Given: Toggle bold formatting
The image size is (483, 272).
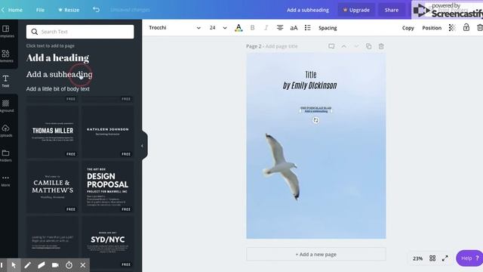Looking at the screenshot, I should pos(252,28).
